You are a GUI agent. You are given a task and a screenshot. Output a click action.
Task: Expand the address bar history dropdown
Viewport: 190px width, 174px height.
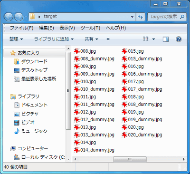(132, 17)
